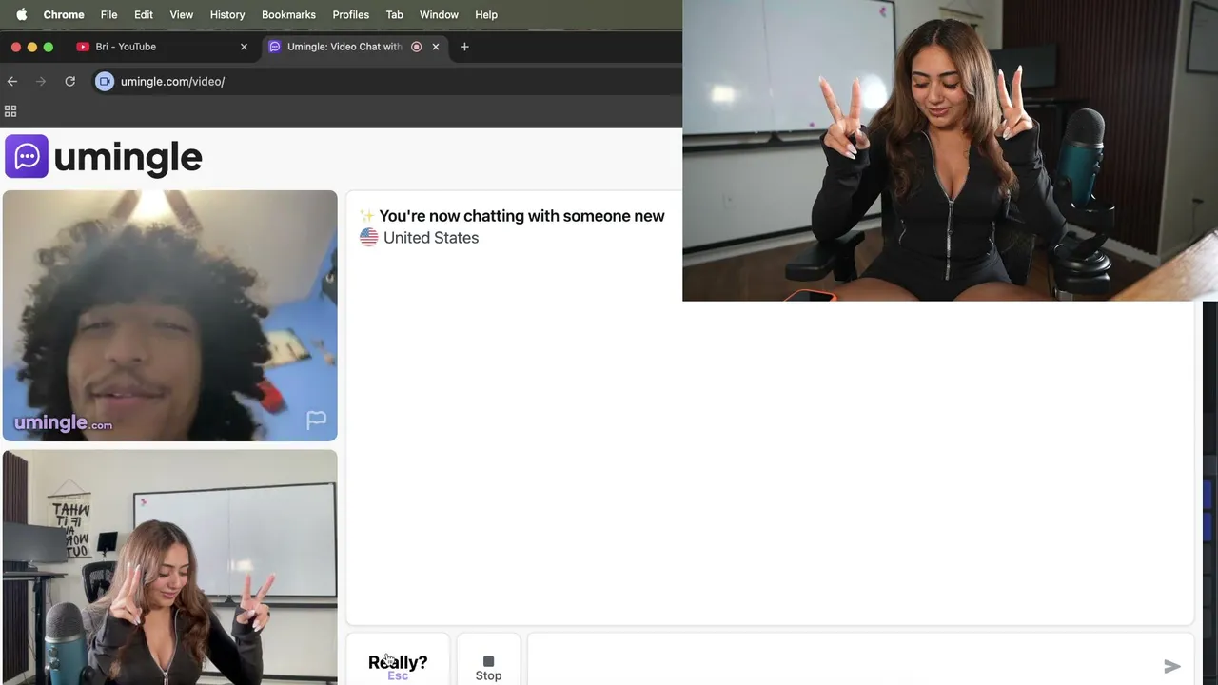Click the umingle wordmark in the header
Screen dimensions: 1218x685
128,158
